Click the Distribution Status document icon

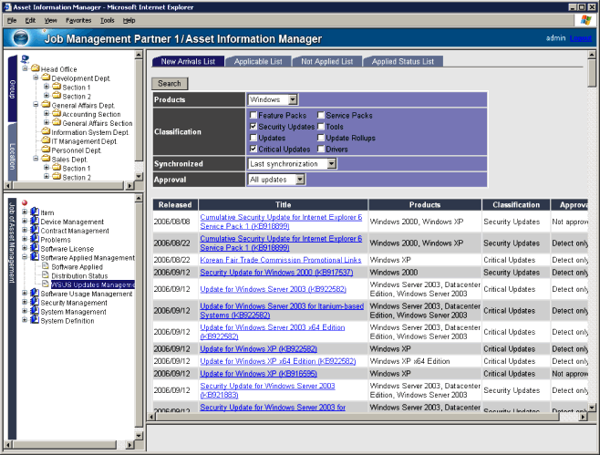[46, 275]
